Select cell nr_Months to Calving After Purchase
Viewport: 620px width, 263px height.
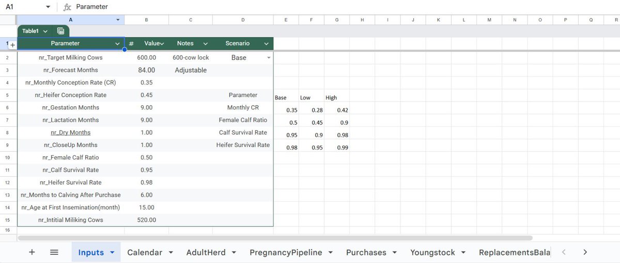click(x=71, y=195)
